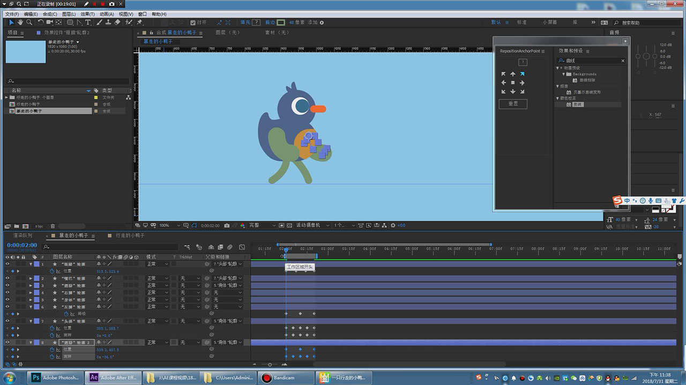Image resolution: width=686 pixels, height=385 pixels.
Task: Select the Puppet Pin tool
Action: 139,22
